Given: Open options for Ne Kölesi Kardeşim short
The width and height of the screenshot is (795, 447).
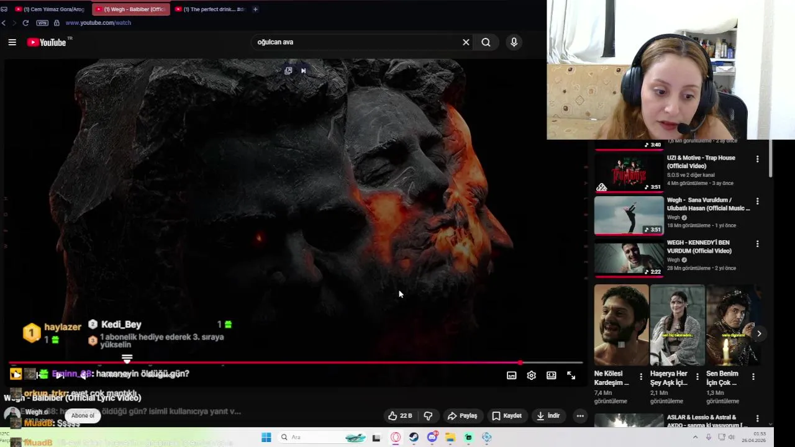Looking at the screenshot, I should [641, 376].
